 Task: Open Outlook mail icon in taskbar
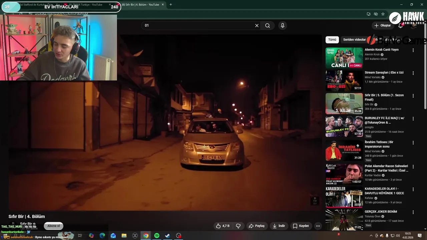click(113, 236)
